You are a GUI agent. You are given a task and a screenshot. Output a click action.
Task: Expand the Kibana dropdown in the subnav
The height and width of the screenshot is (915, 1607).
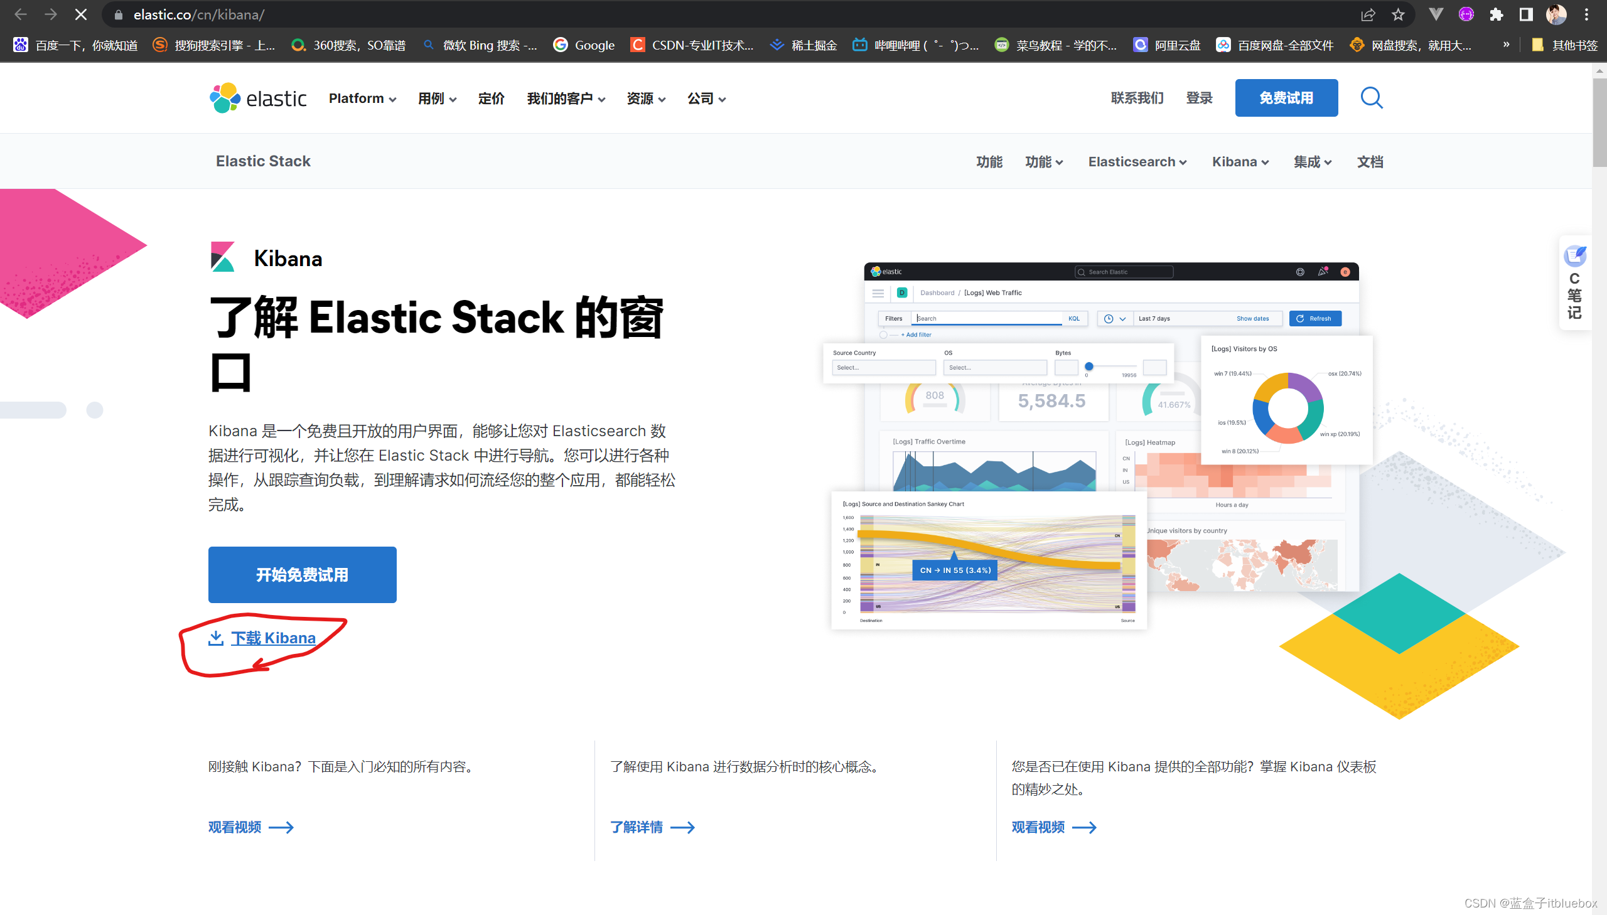(x=1239, y=161)
